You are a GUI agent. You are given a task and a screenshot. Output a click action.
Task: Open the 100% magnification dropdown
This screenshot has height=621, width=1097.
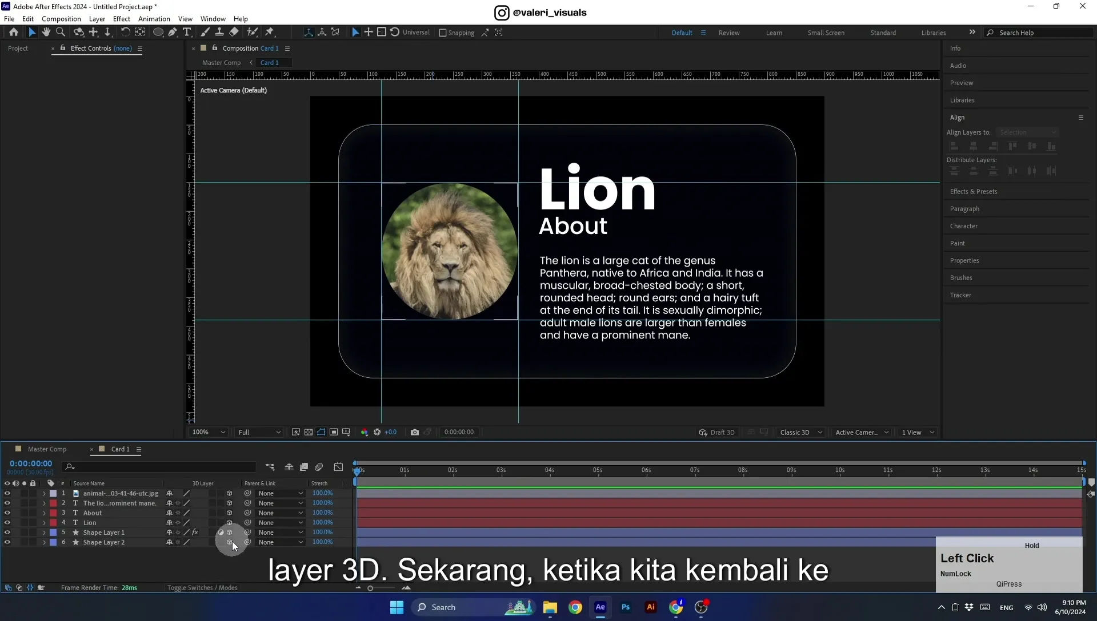click(209, 432)
